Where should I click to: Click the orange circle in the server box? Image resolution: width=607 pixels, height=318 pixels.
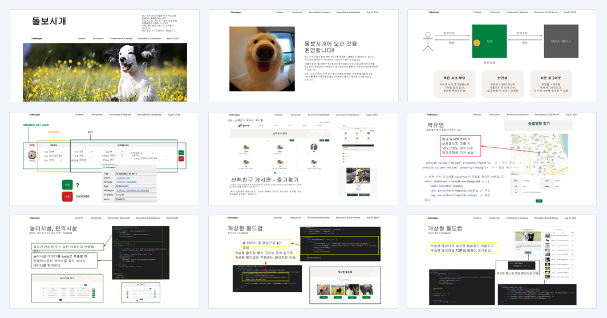[x=477, y=43]
